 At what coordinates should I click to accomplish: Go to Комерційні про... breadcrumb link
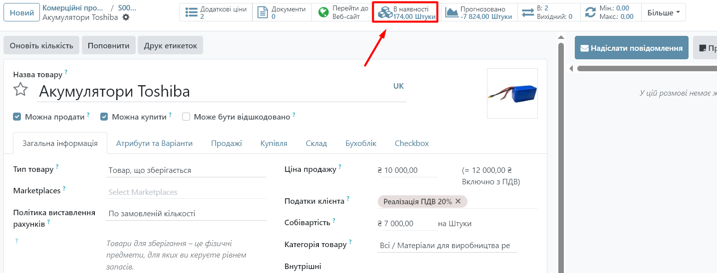73,8
